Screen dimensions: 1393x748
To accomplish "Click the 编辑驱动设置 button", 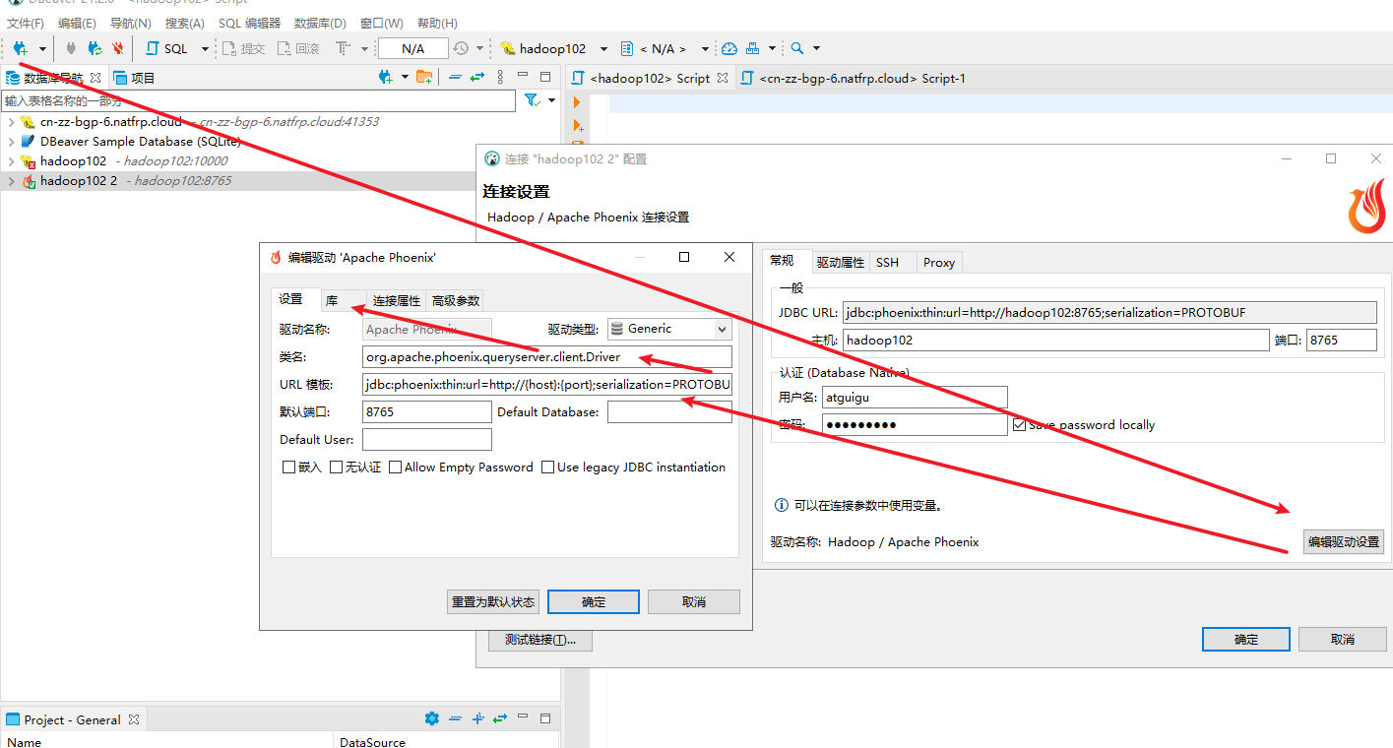I will pos(1343,541).
